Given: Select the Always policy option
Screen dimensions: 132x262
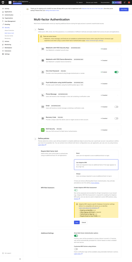Looking at the screenshot, I should tap(96, 175).
